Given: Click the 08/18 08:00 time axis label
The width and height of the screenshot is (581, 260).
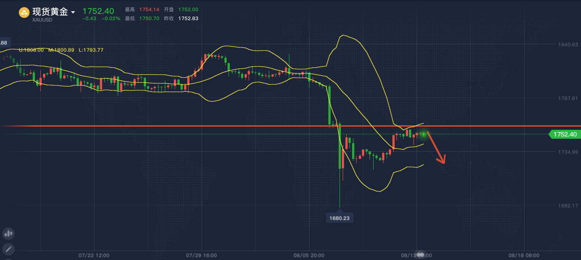Looking at the screenshot, I should click(x=524, y=256).
